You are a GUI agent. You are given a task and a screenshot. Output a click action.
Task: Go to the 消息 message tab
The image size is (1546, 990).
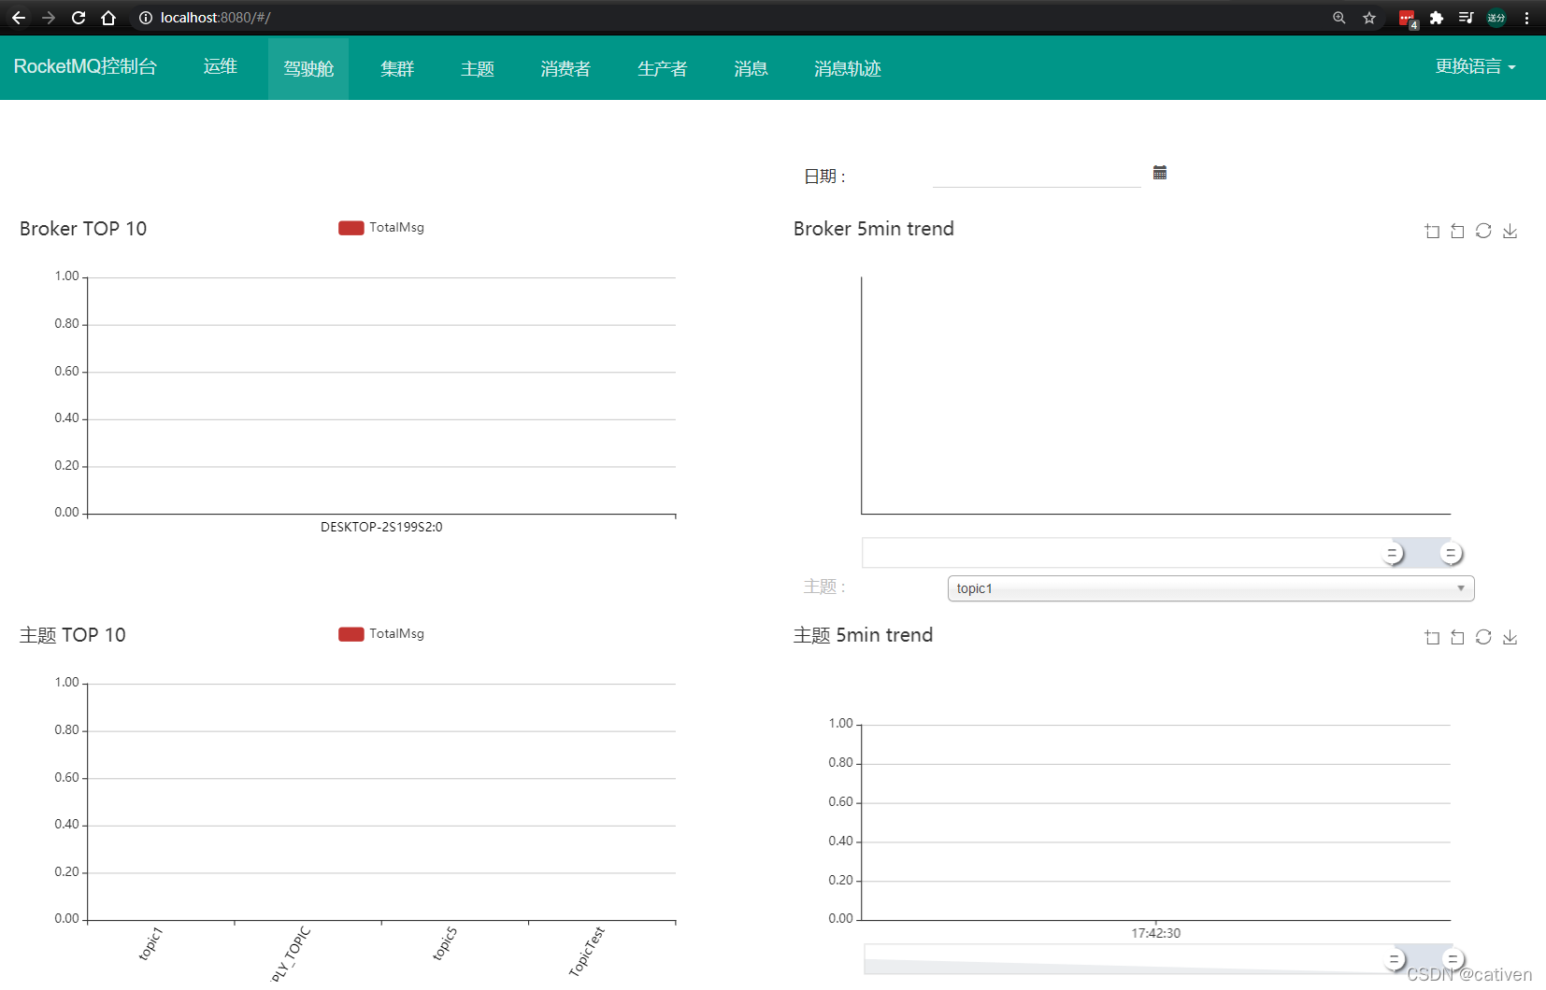(751, 68)
